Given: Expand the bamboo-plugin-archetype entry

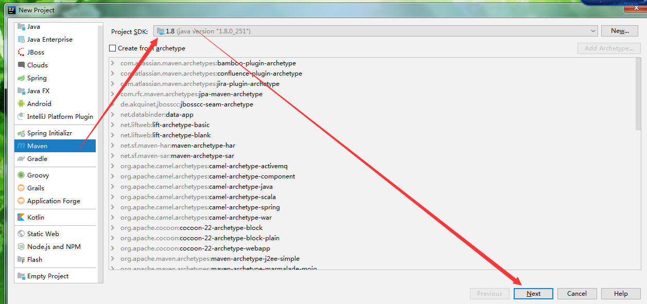Looking at the screenshot, I should point(113,63).
